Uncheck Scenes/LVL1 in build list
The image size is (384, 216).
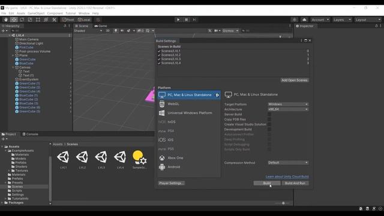pyautogui.click(x=159, y=51)
